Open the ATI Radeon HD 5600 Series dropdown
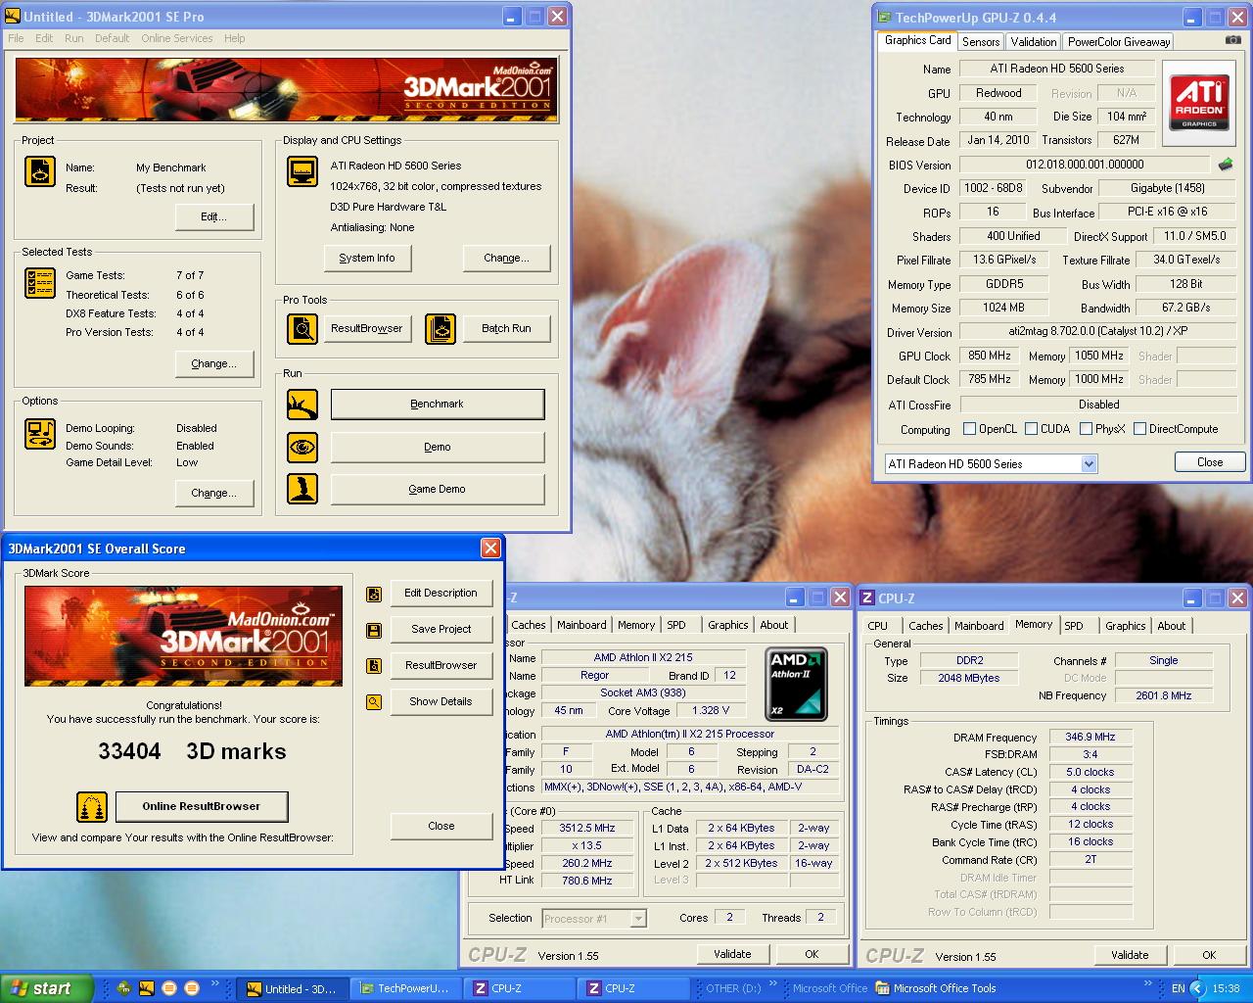 [x=1089, y=464]
